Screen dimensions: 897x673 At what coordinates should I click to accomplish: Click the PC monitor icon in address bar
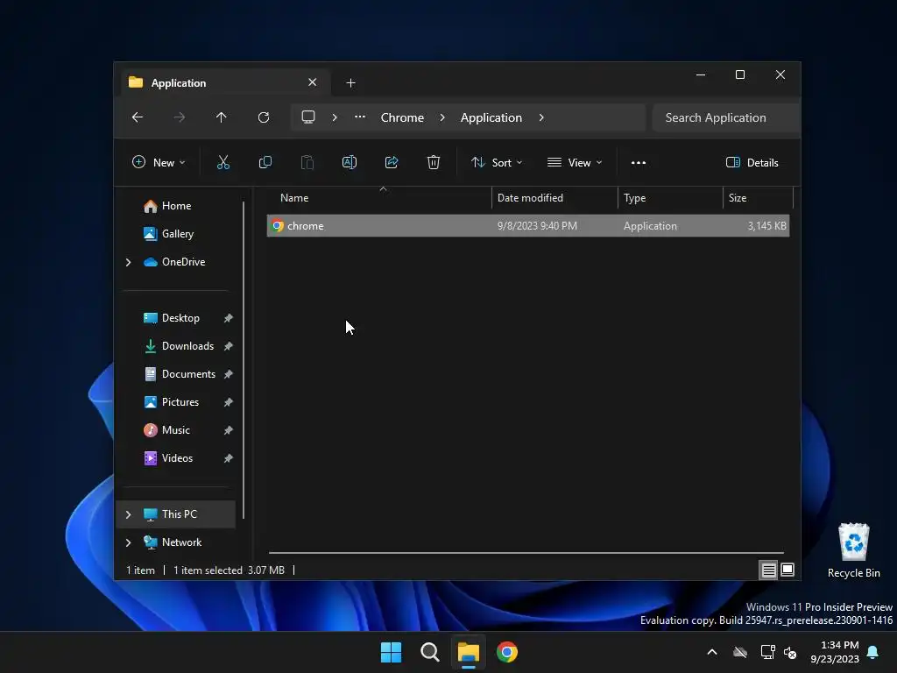(x=308, y=117)
